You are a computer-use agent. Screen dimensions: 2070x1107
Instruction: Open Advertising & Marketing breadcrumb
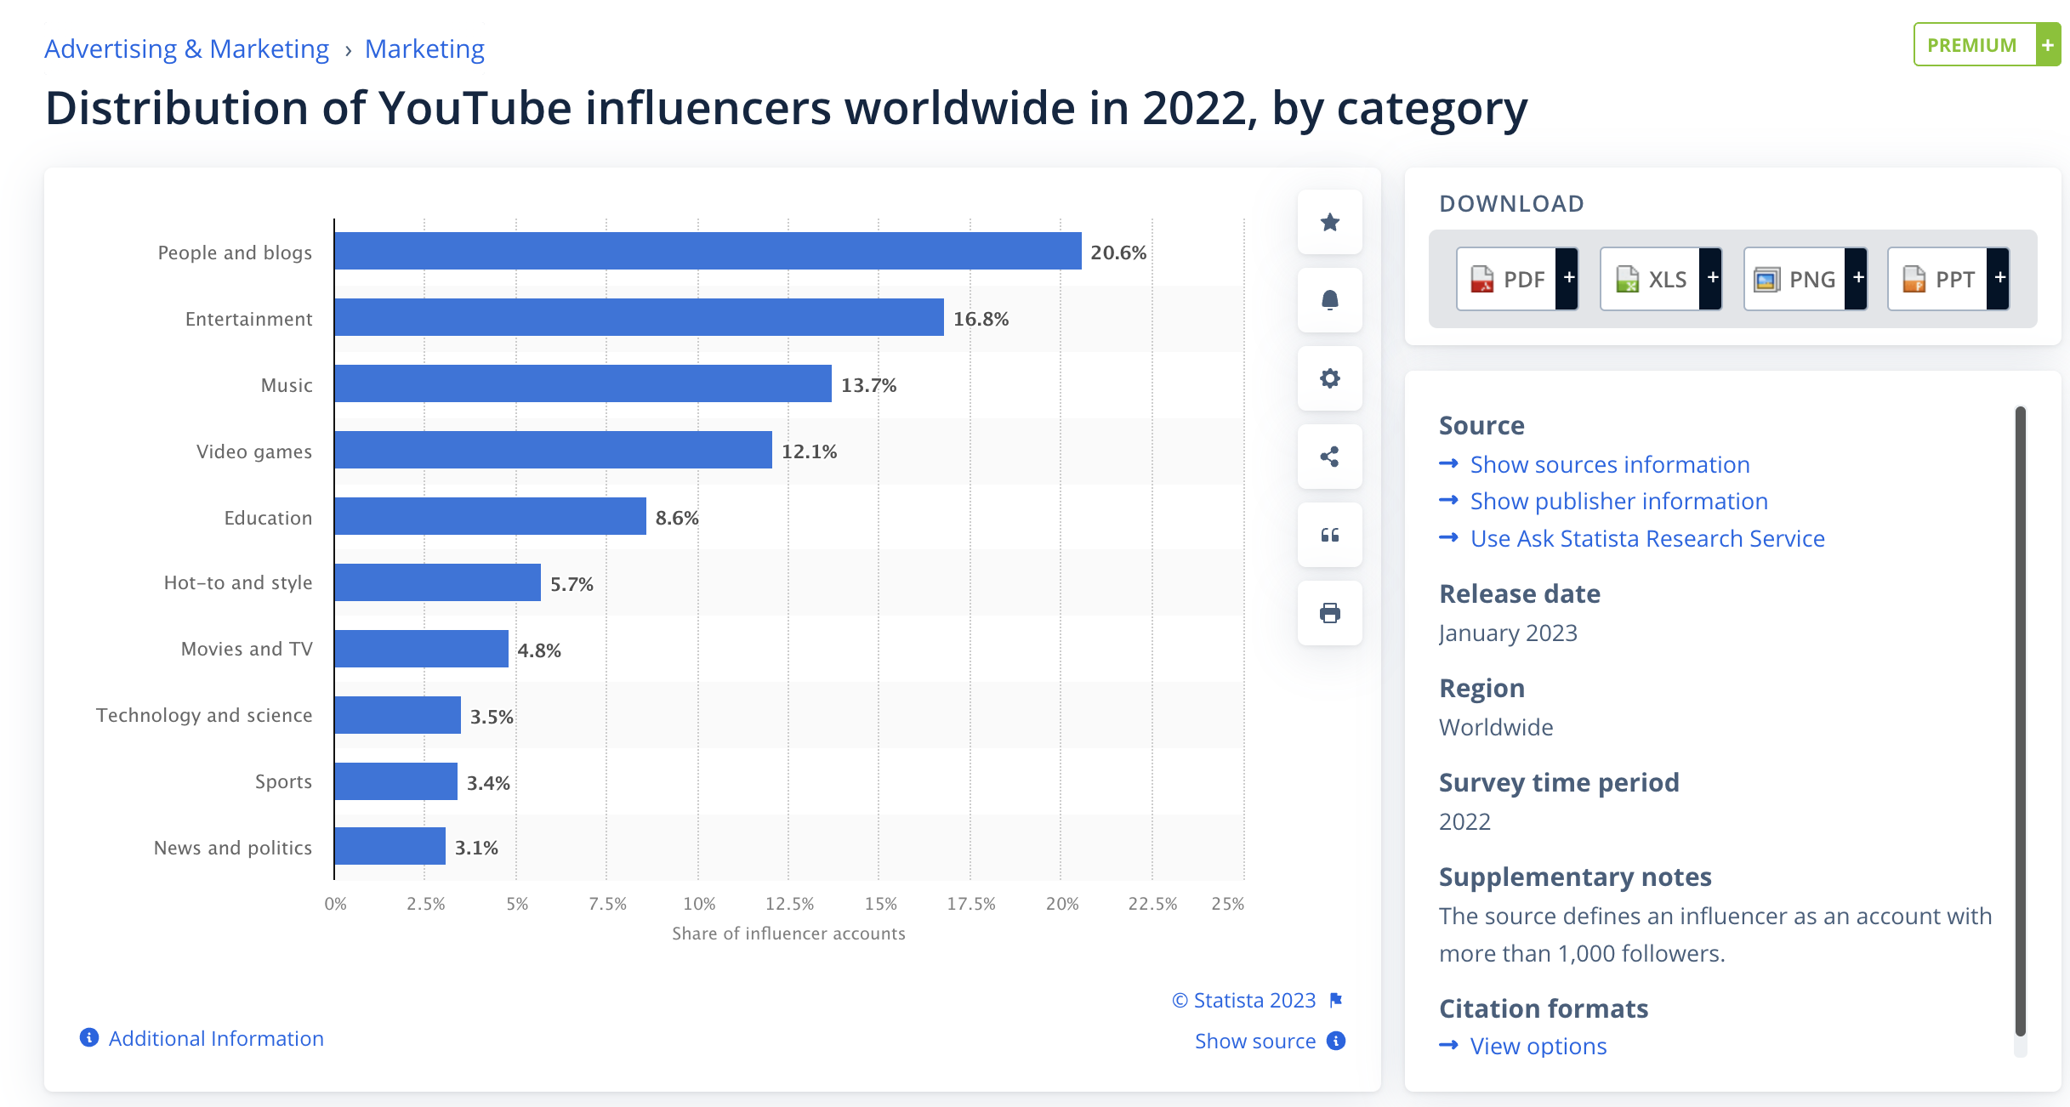point(186,49)
